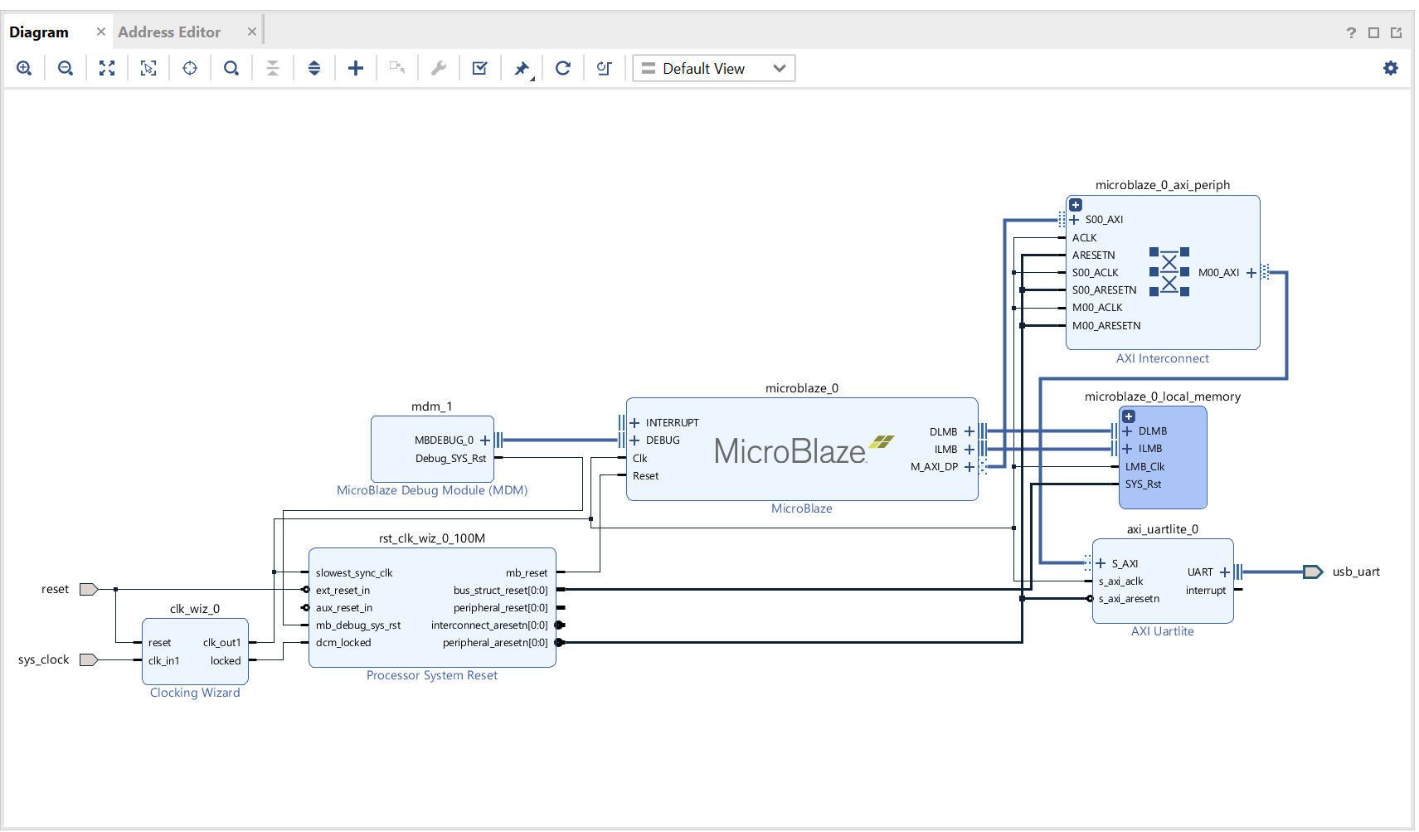Expand the M00_AXI interface pin
Image resolution: width=1419 pixels, height=832 pixels.
click(x=1251, y=273)
